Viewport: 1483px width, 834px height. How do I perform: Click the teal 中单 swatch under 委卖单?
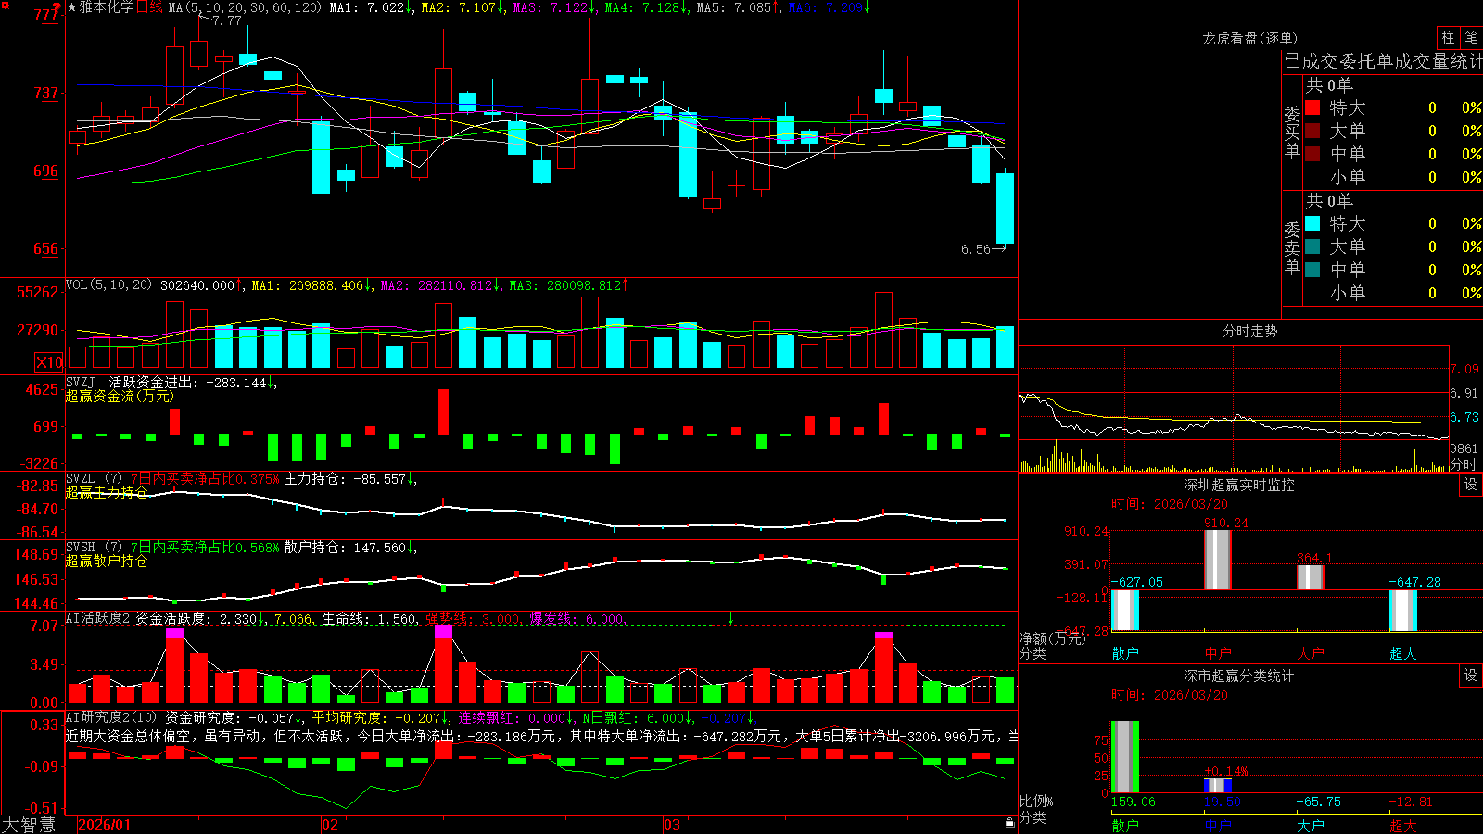point(1312,270)
